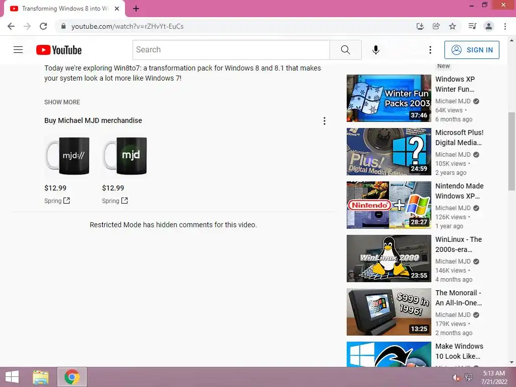
Task: Open the Chrome profile avatar
Action: point(489,26)
